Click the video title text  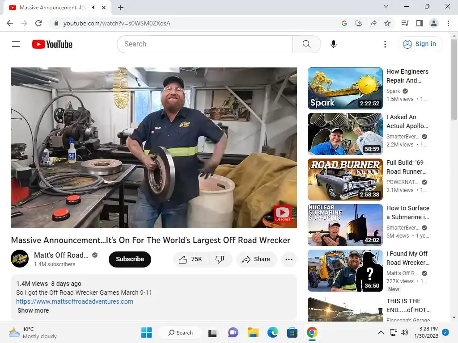[x=150, y=240]
